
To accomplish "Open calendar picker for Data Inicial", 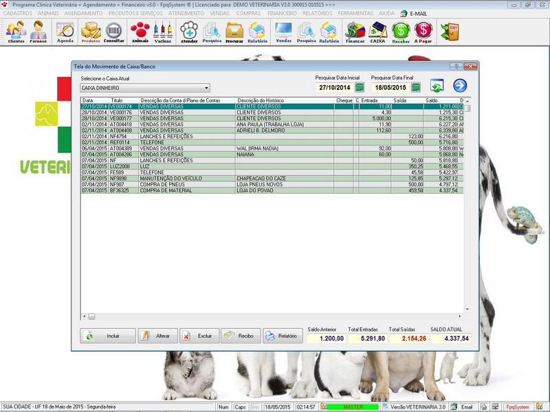I will pos(360,87).
